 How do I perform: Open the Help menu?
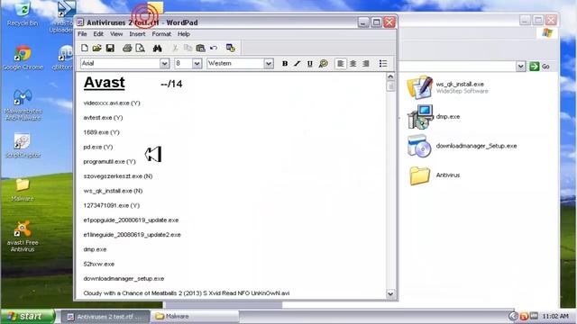coord(184,34)
